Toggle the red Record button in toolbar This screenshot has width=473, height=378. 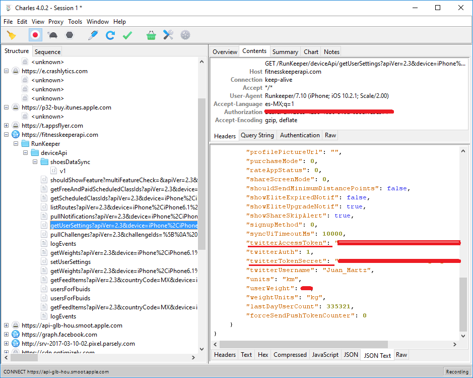(x=35, y=35)
